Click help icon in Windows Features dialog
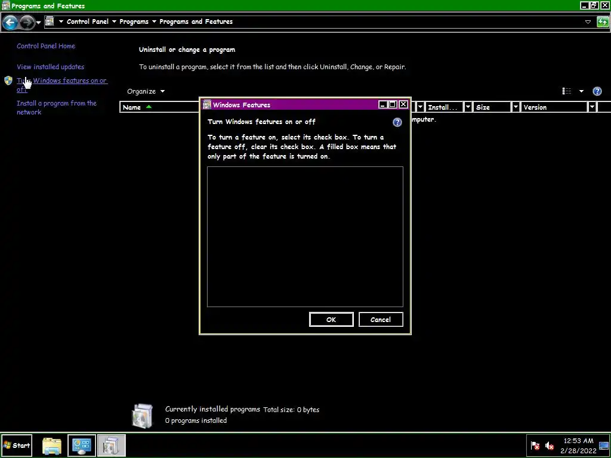The width and height of the screenshot is (611, 458). (x=397, y=122)
